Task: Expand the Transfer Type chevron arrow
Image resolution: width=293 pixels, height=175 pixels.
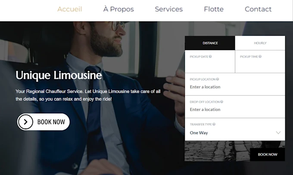Action: click(x=278, y=133)
